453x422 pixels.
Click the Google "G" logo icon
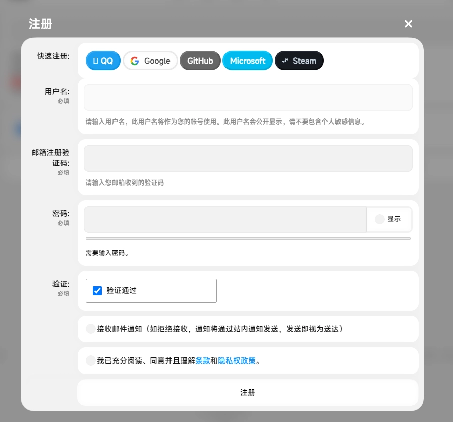(x=135, y=61)
